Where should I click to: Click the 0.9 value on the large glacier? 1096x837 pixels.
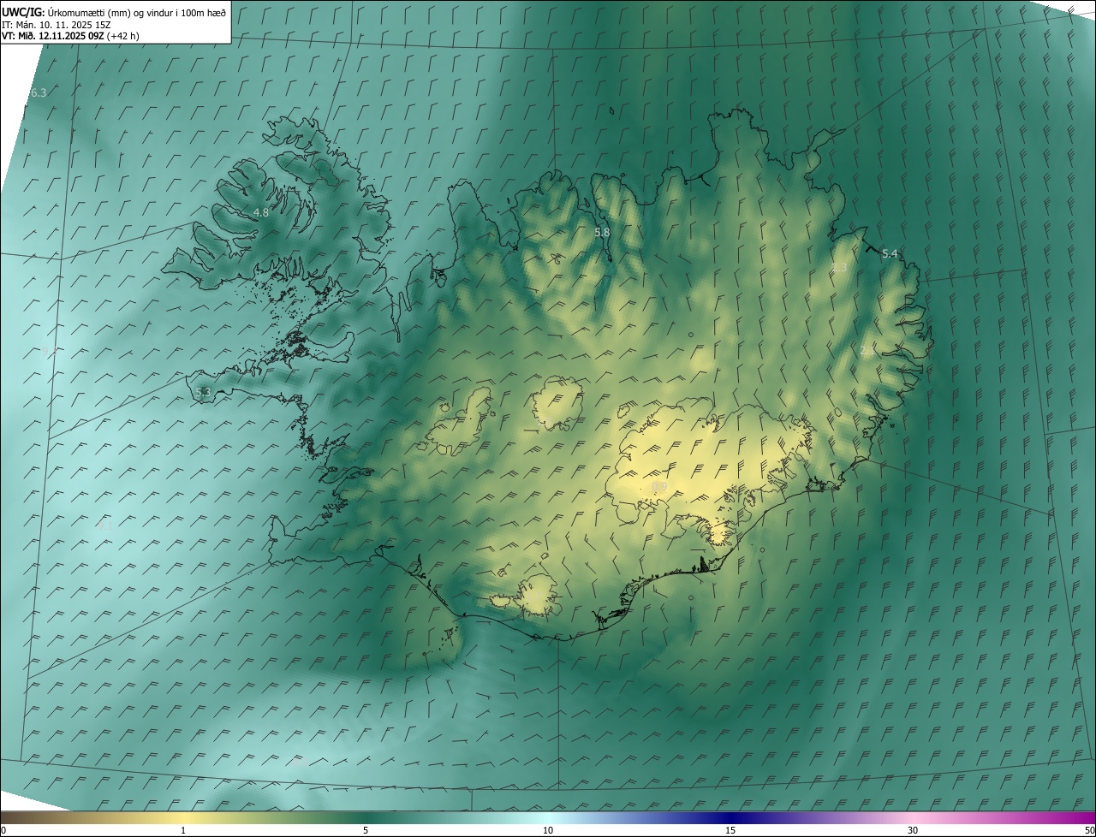pyautogui.click(x=659, y=486)
